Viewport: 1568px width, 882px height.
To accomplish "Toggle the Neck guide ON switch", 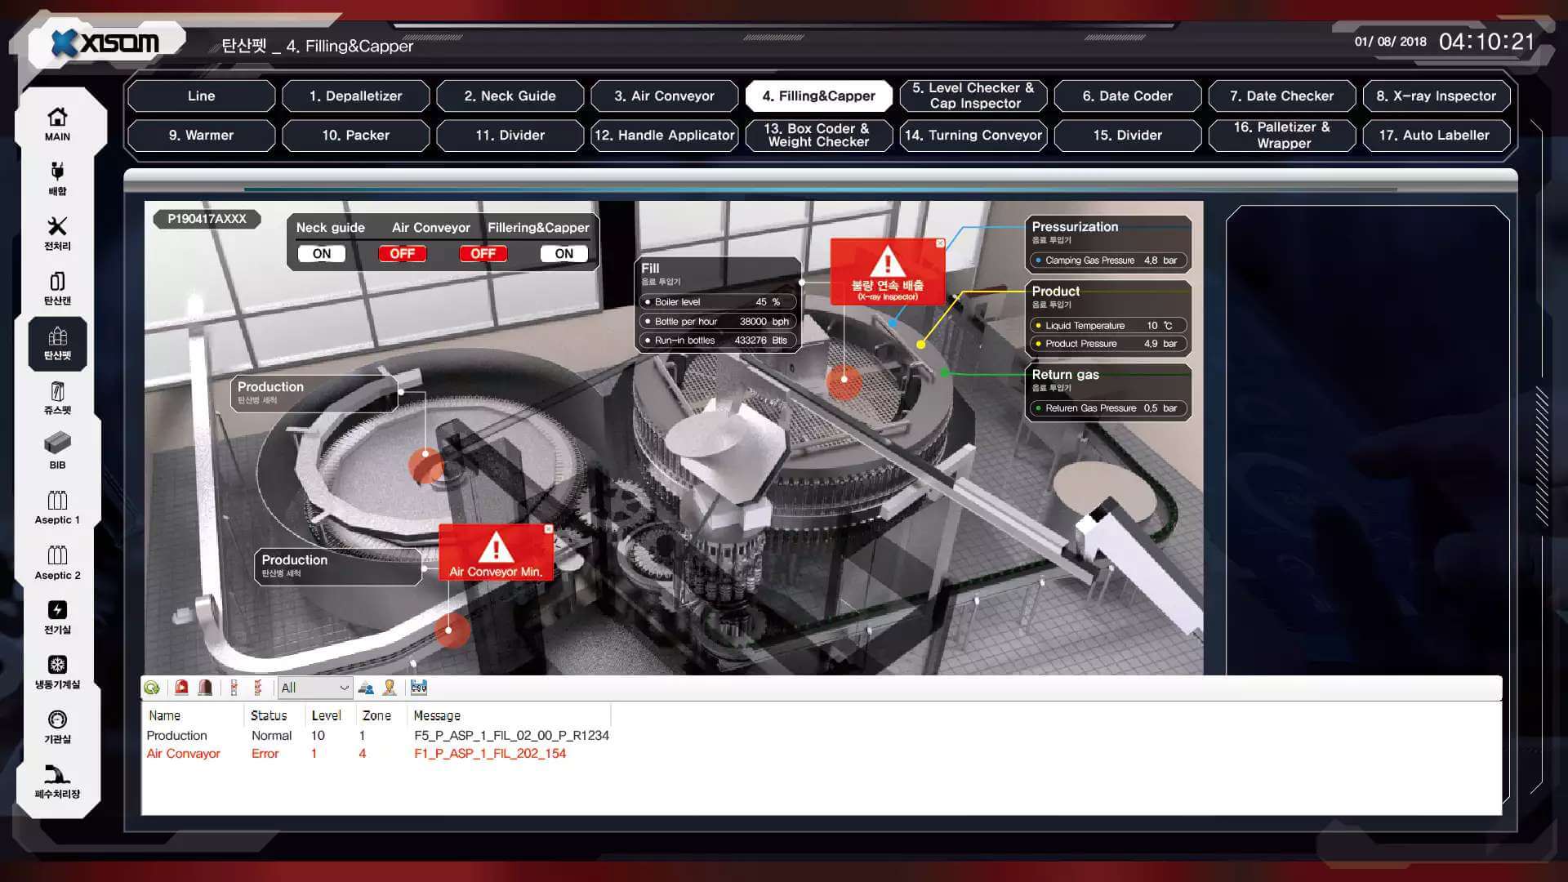I will (x=322, y=254).
